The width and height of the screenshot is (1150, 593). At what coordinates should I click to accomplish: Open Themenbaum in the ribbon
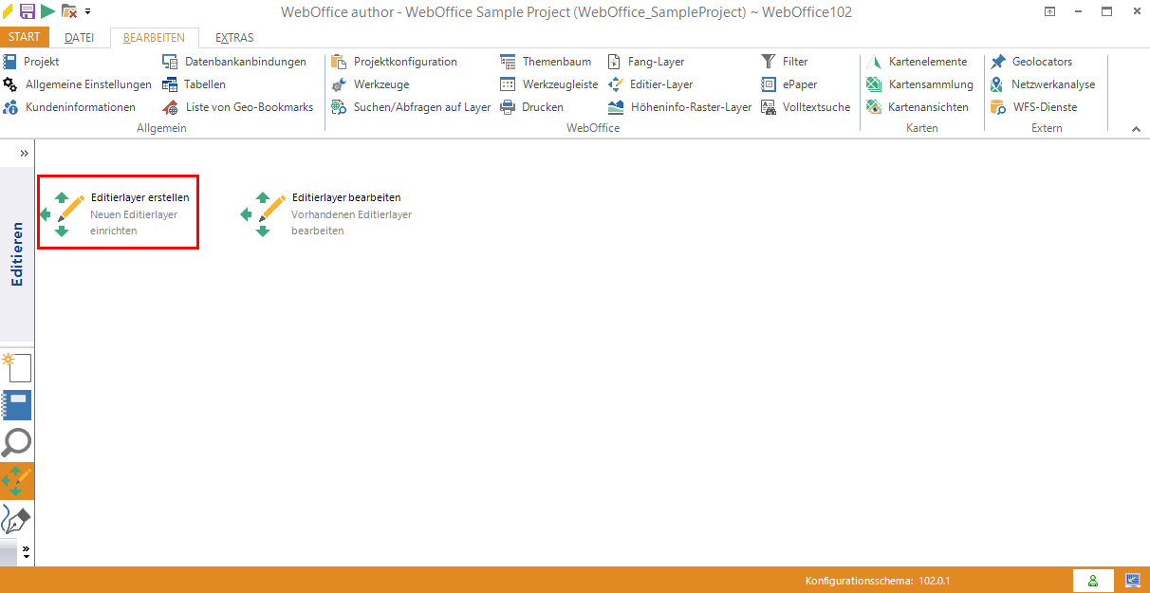tap(556, 62)
